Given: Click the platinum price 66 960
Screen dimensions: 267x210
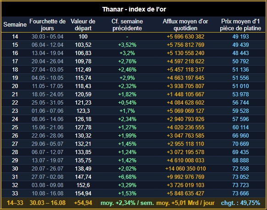Looking at the screenshot, I should pyautogui.click(x=240, y=136).
